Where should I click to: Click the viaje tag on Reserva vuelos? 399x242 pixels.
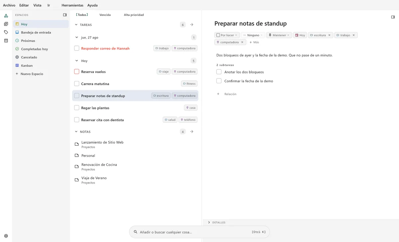coord(164,72)
